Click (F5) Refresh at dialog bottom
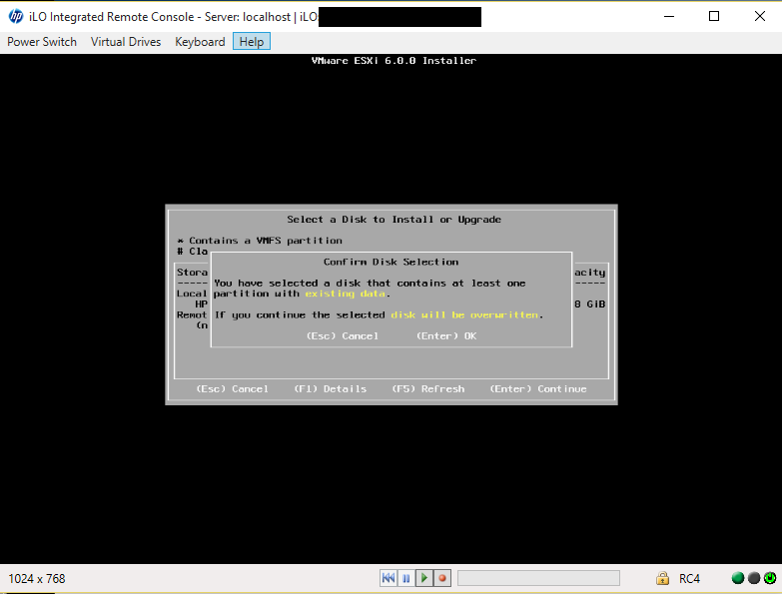This screenshot has height=594, width=782. tap(427, 388)
